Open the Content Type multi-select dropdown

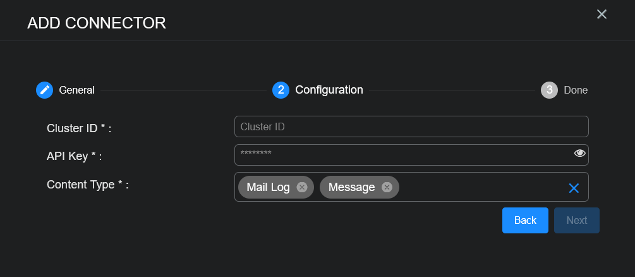(x=480, y=187)
